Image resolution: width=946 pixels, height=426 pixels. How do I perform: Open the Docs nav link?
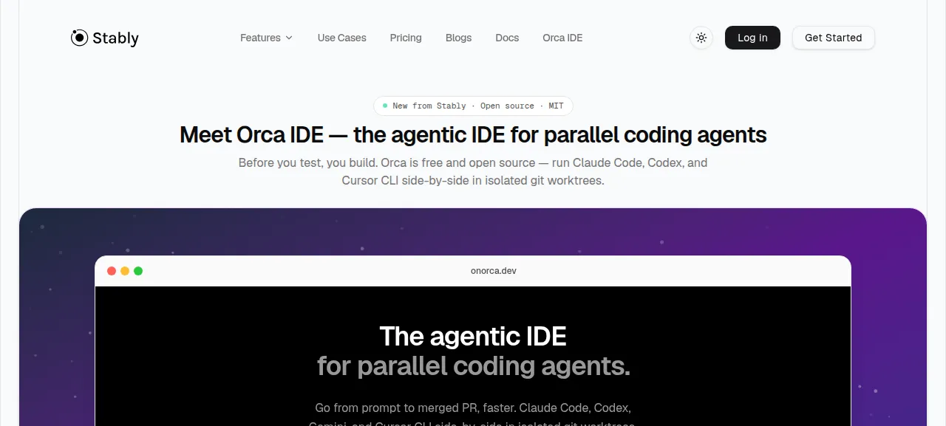tap(507, 38)
